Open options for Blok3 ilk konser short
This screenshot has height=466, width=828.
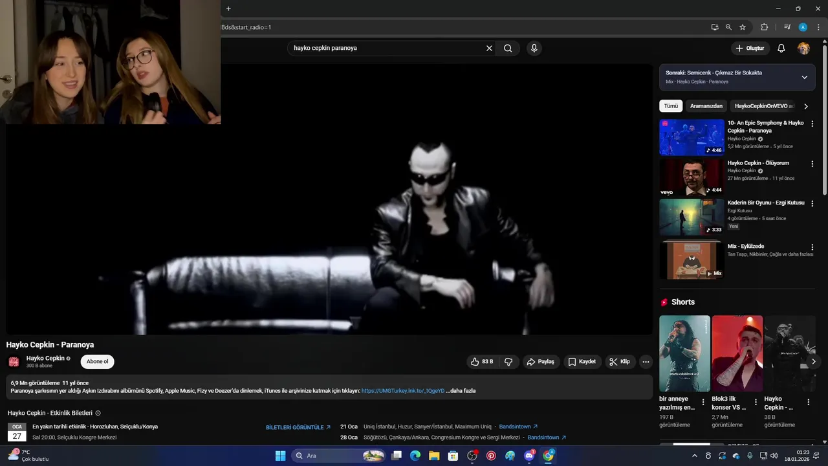(756, 403)
